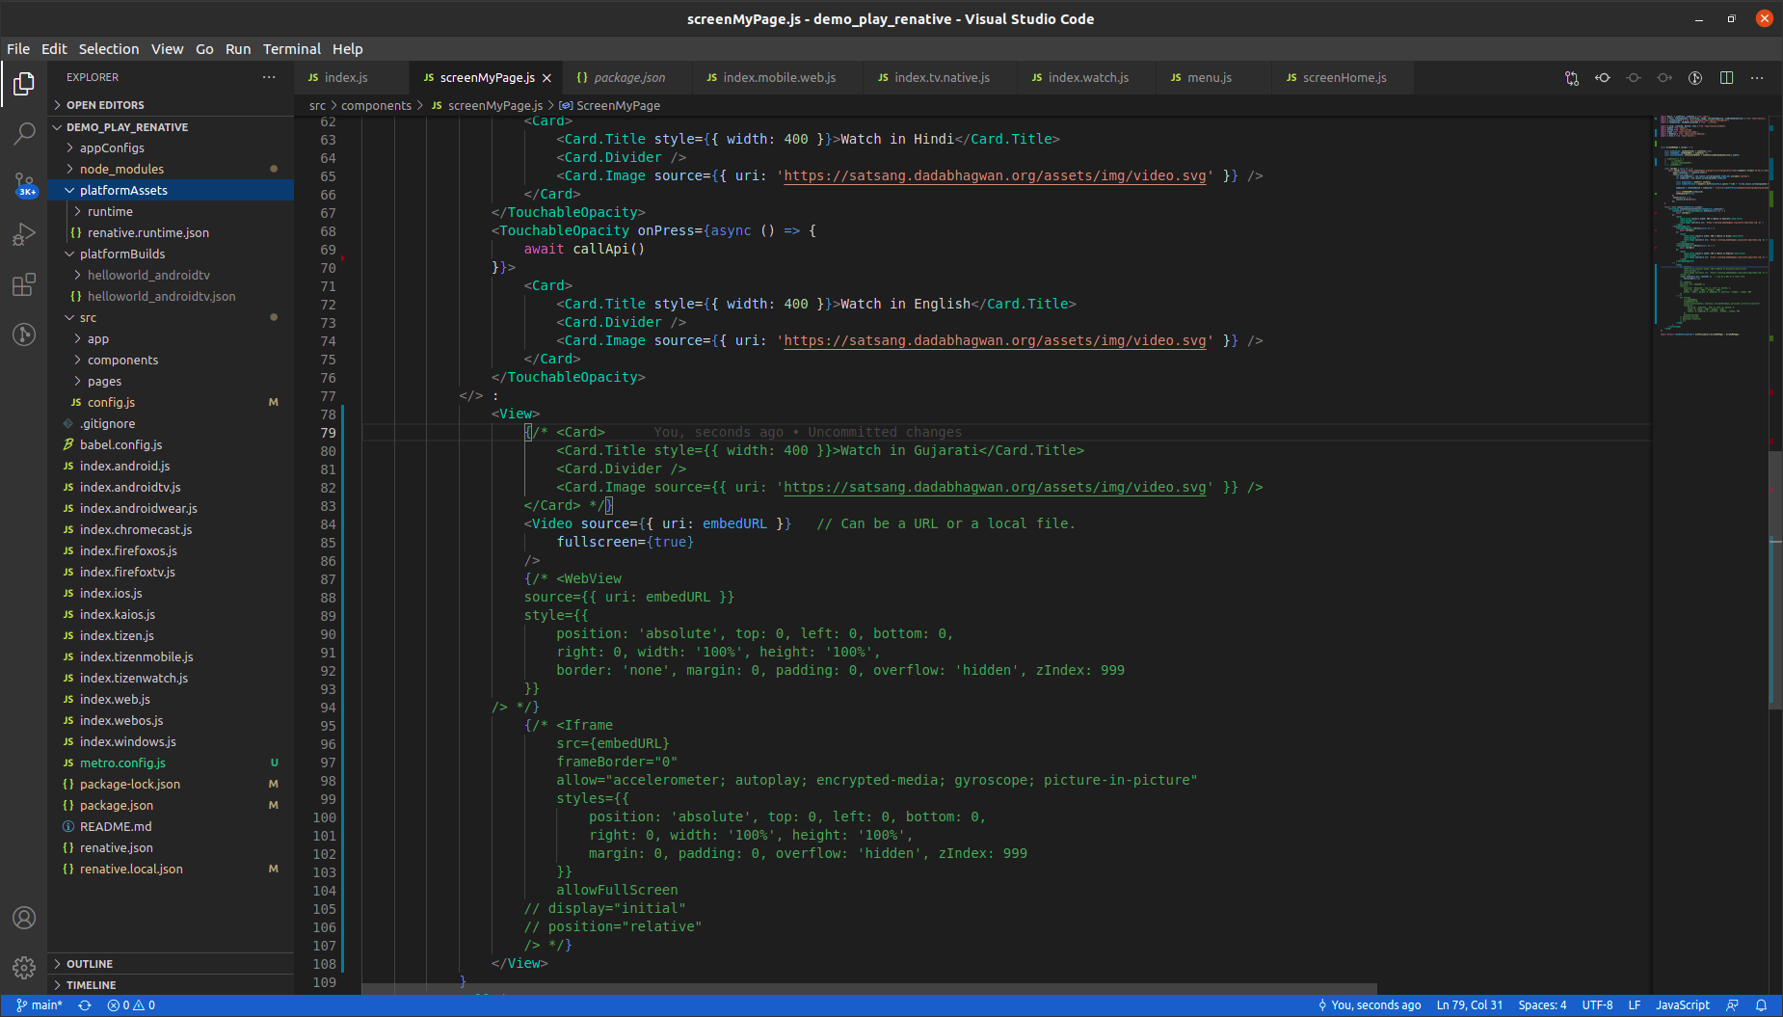
Task: Expand the TIMELINE section
Action: pos(171,985)
